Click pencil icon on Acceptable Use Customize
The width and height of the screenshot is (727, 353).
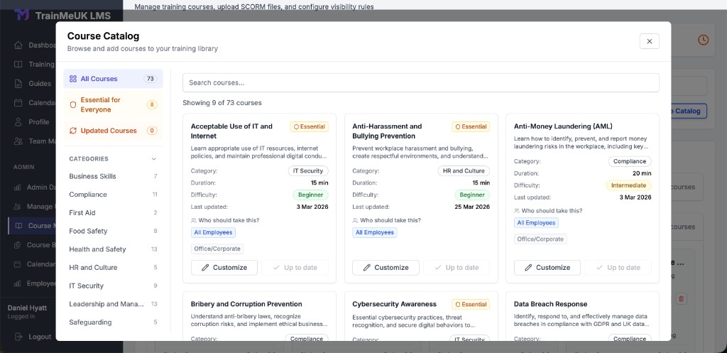[205, 268]
